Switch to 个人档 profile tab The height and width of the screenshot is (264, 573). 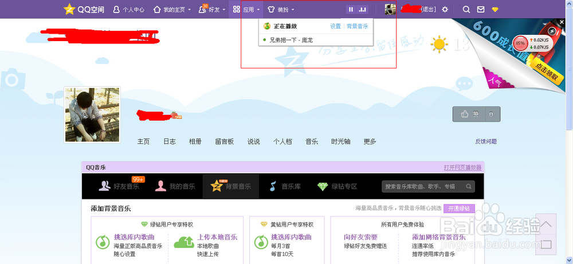click(282, 142)
